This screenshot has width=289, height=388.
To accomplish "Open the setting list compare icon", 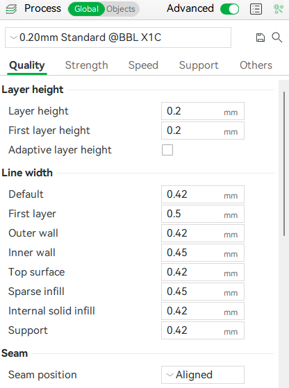I will tap(256, 9).
